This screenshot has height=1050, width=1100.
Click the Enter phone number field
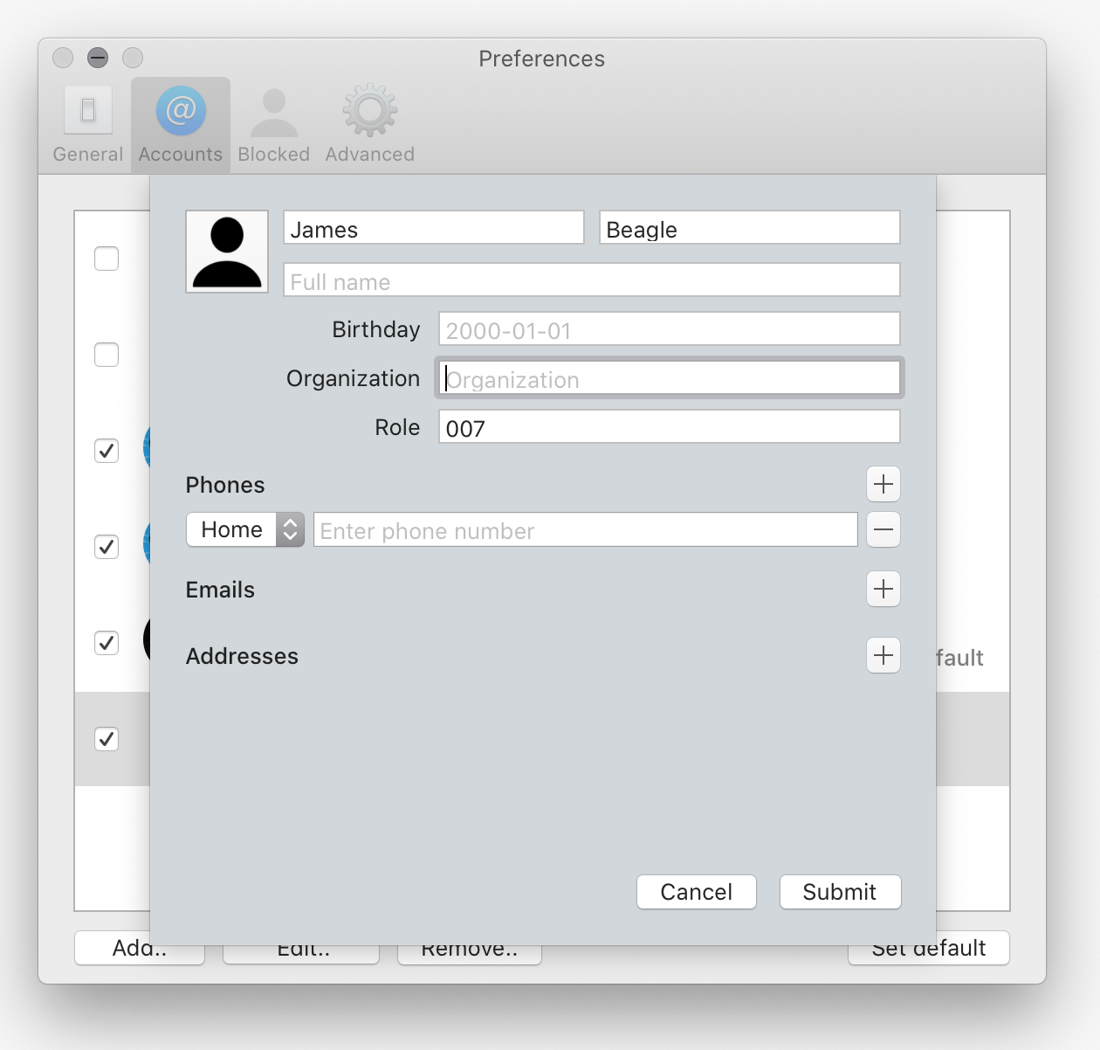(x=585, y=530)
